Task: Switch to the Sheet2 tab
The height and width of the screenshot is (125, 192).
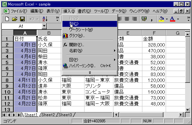Action: coord(48,115)
